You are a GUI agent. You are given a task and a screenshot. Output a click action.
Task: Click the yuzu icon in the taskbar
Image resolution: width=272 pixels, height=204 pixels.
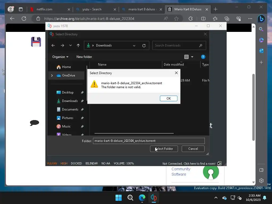point(154,198)
